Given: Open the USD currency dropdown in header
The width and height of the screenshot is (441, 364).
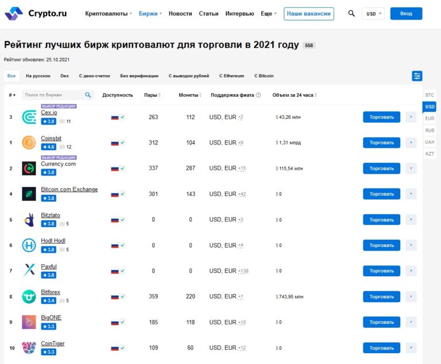Looking at the screenshot, I should (373, 14).
